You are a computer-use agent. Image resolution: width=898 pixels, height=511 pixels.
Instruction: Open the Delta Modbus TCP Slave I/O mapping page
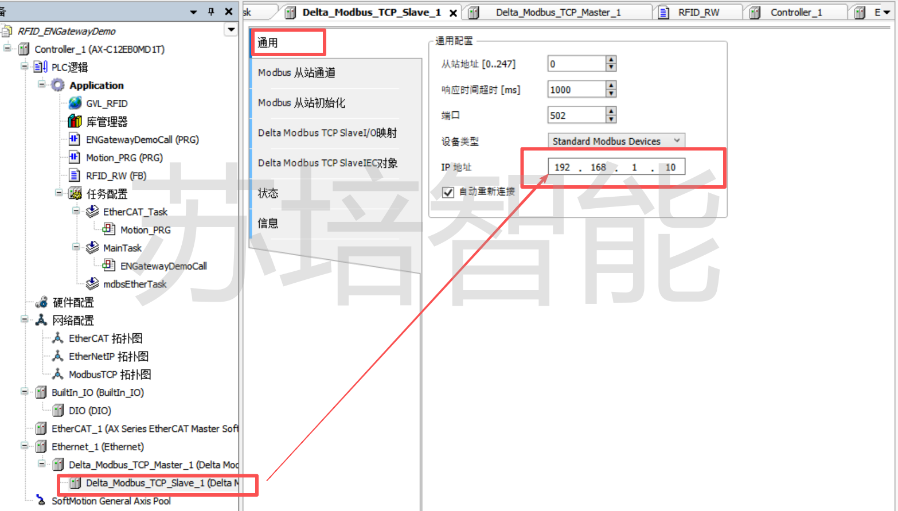point(327,133)
